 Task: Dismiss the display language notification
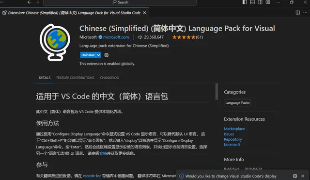click(x=302, y=176)
